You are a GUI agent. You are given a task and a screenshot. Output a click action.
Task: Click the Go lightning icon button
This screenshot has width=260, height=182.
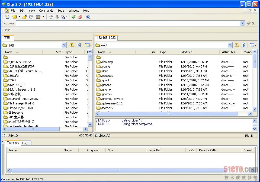251,23
